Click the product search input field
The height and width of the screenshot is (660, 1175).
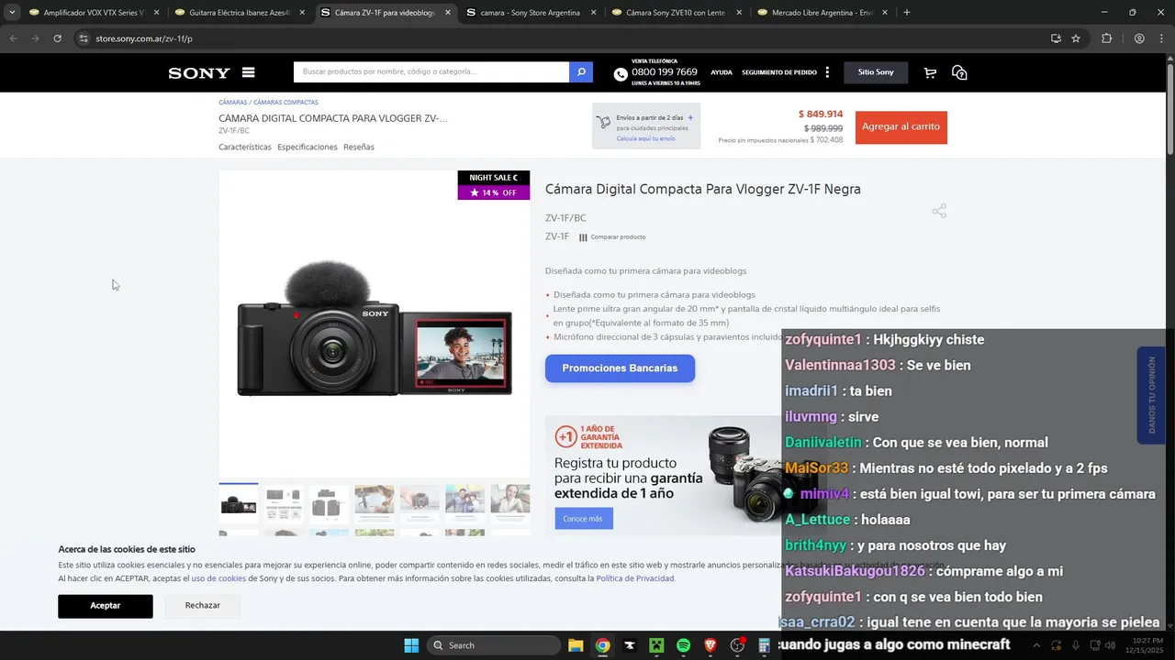tap(431, 72)
